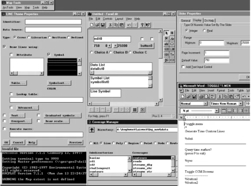
Task: Uncheck the Symbol checkbox
Action: [49, 55]
